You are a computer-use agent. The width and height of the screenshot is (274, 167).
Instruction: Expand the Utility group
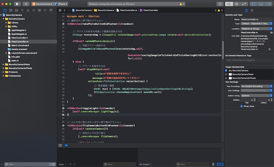tap(6, 26)
